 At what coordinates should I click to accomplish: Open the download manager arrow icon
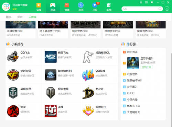pos(167,9)
